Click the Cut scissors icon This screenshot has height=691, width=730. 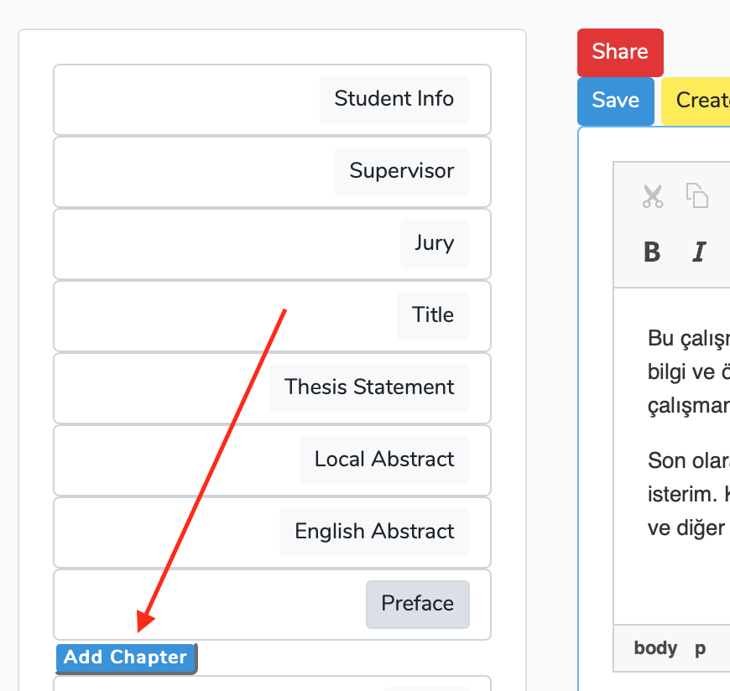[x=653, y=196]
